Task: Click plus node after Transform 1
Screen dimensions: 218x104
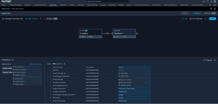Action: click(x=137, y=33)
